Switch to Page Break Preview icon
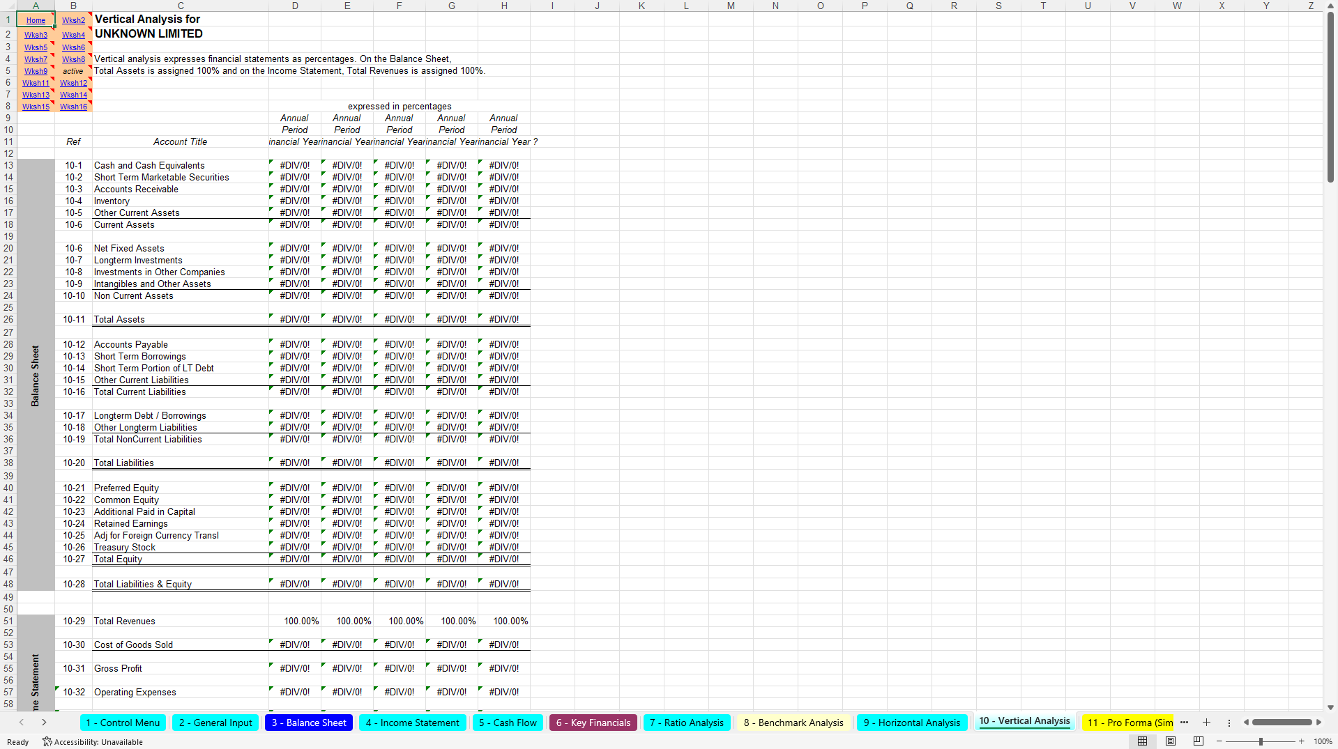Viewport: 1338px width, 749px height. 1199,741
